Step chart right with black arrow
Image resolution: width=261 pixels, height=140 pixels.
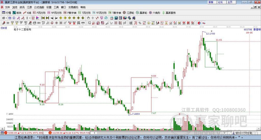56,18
